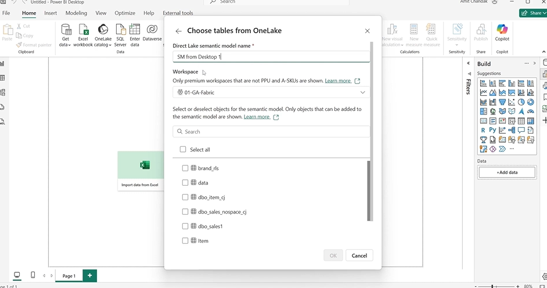This screenshot has width=547, height=288.
Task: Check the dbo_sales1 table checkbox
Action: [x=185, y=226]
